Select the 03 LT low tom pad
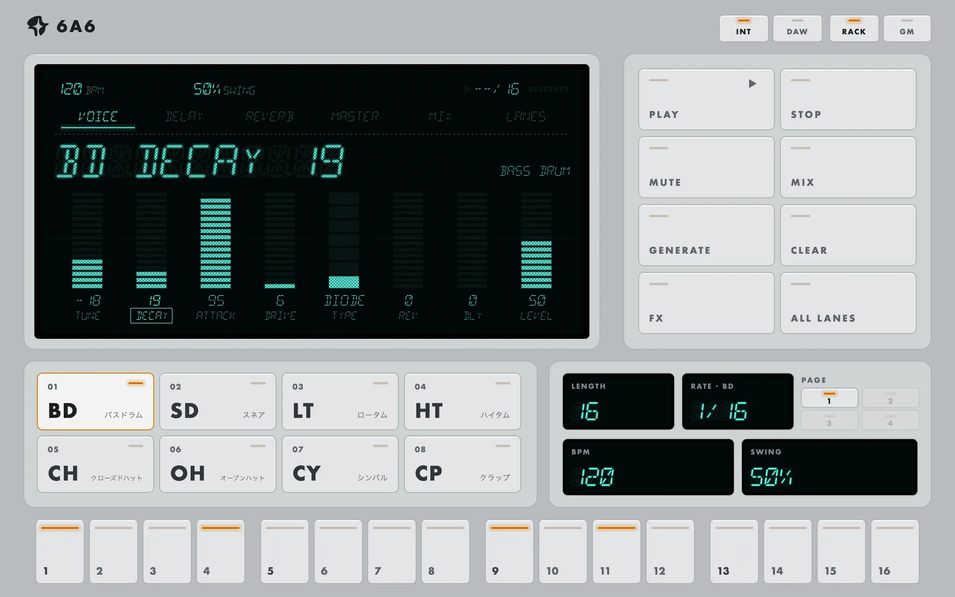 [x=340, y=401]
